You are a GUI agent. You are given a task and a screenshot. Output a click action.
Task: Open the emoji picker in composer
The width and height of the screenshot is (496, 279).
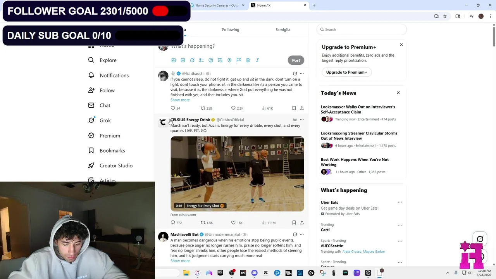pos(211,60)
